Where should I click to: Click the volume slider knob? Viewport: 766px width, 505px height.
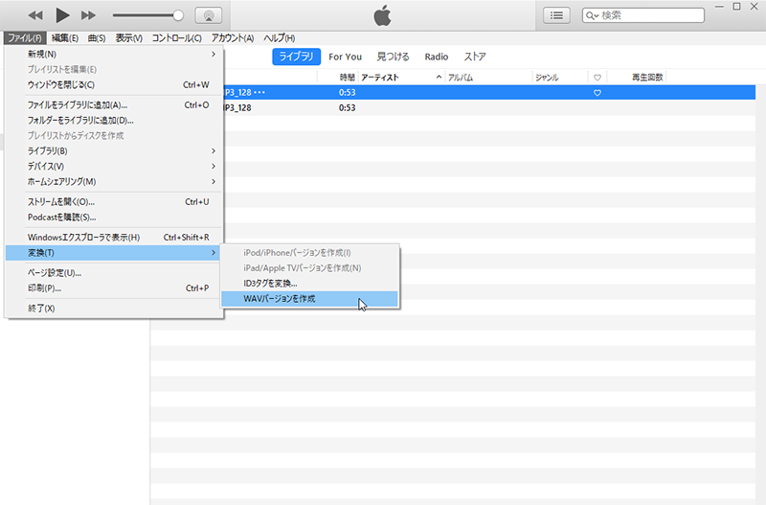[x=178, y=15]
